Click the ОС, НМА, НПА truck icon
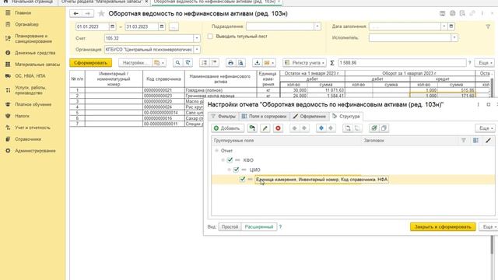The width and height of the screenshot is (498, 280). [8, 76]
